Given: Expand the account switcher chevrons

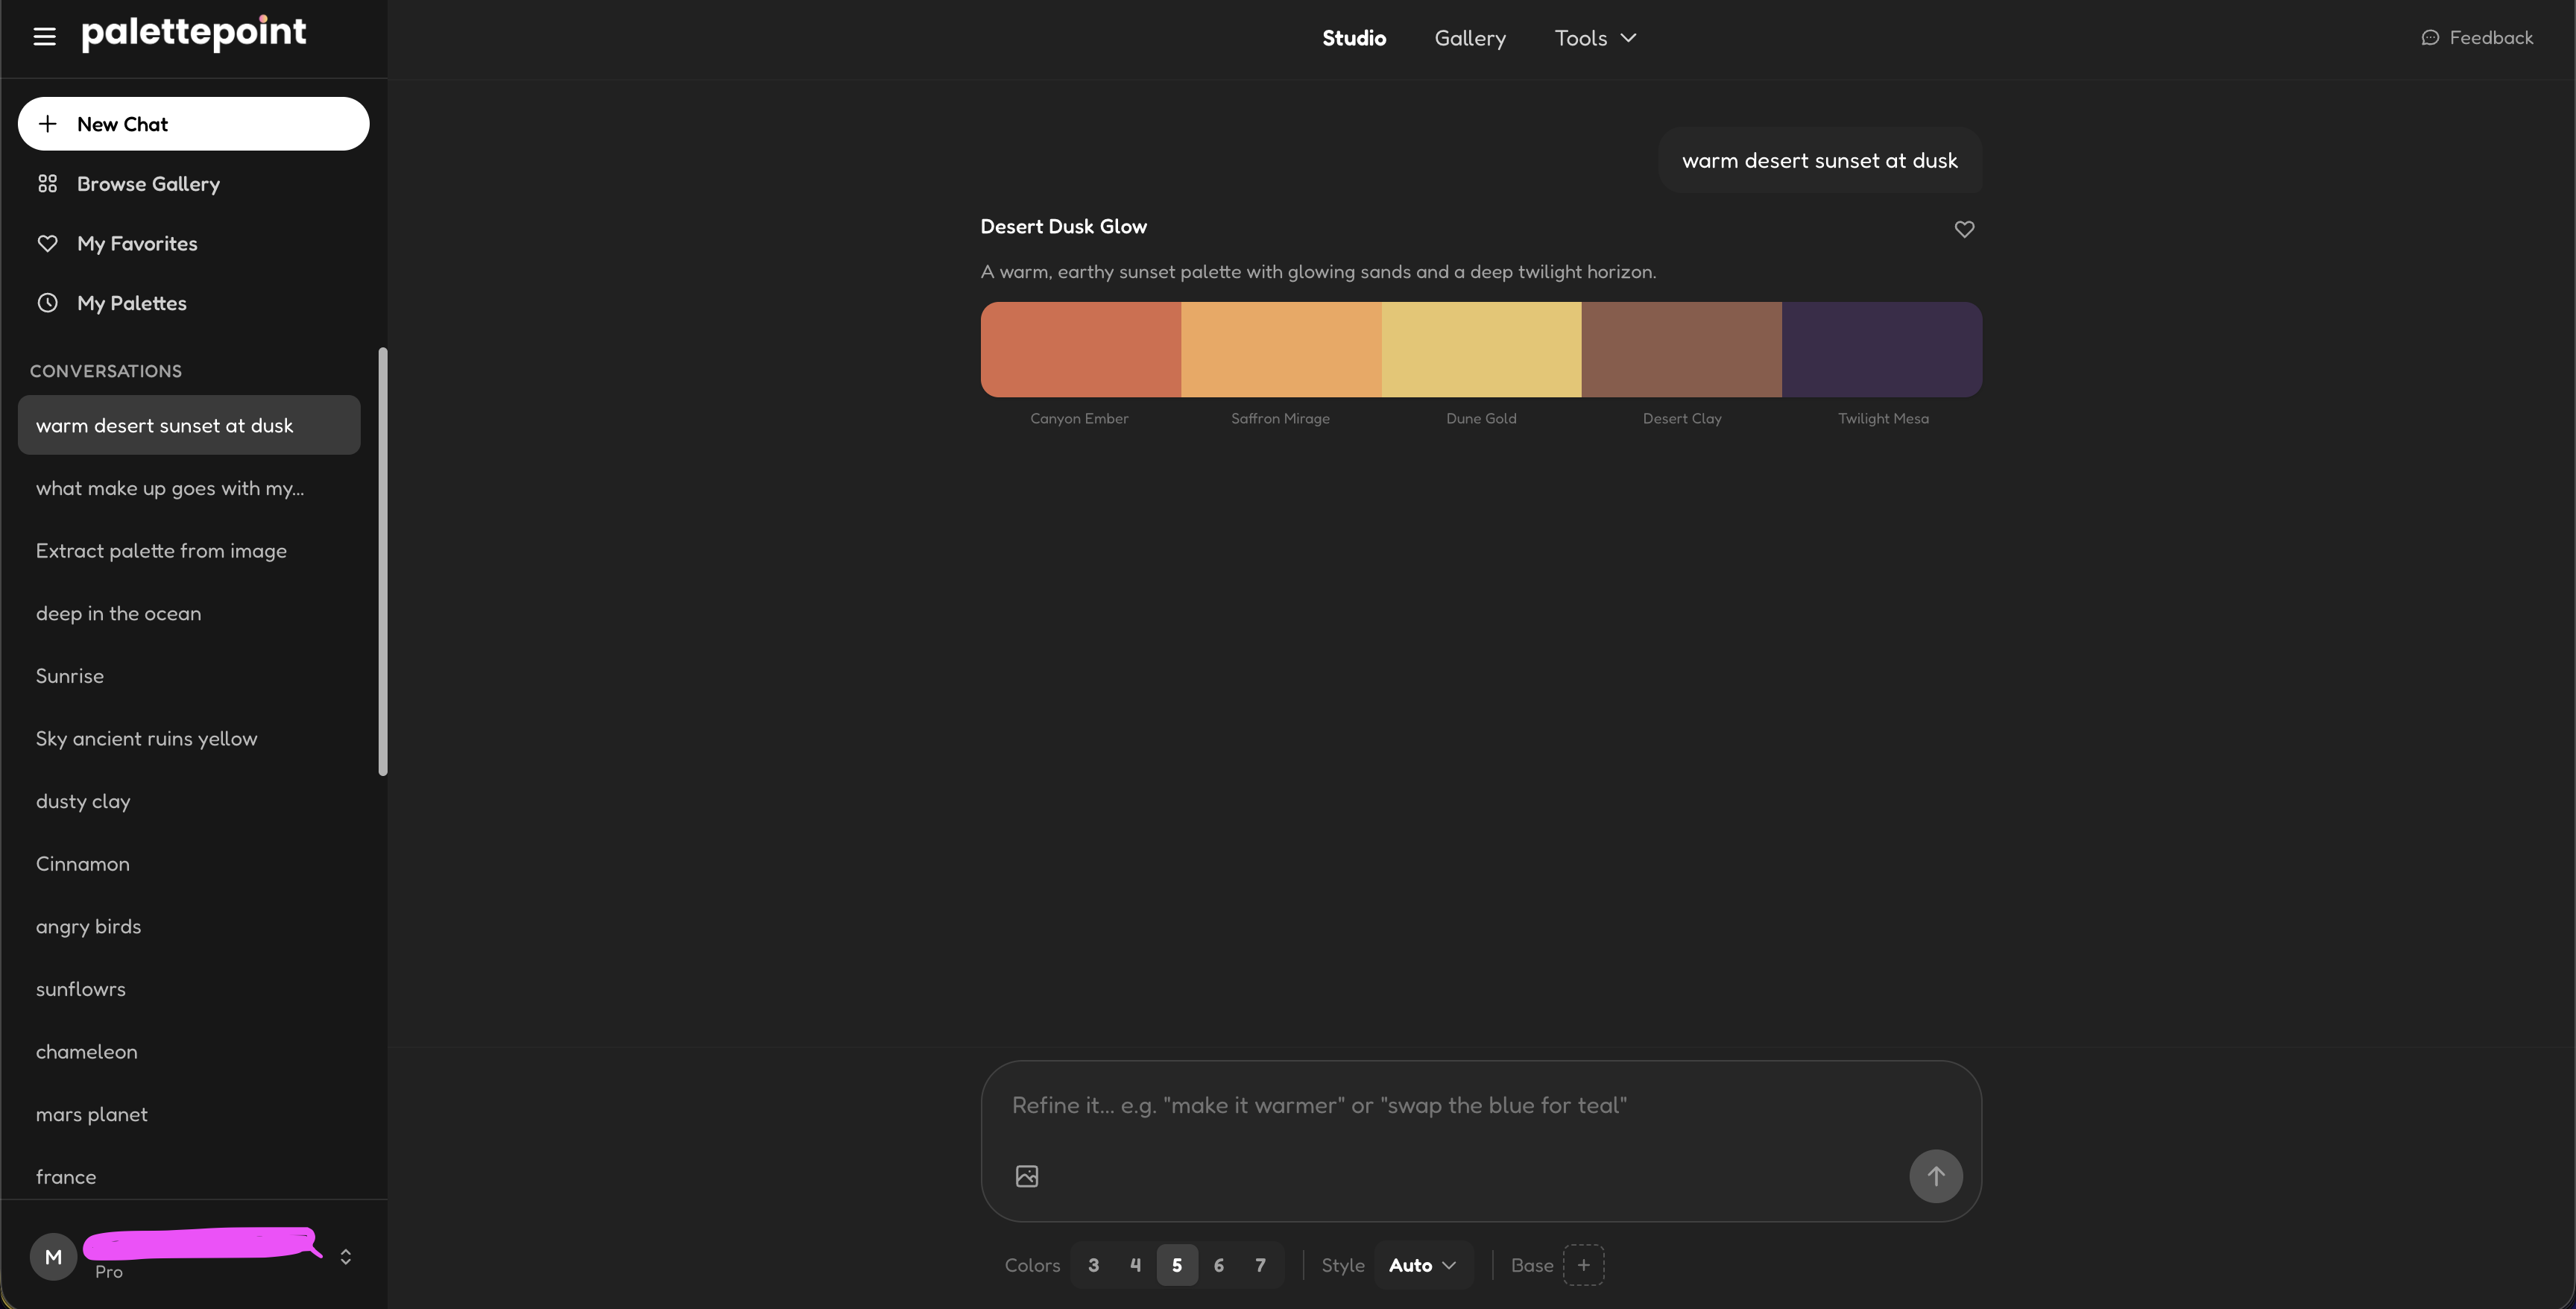Looking at the screenshot, I should coord(345,1257).
